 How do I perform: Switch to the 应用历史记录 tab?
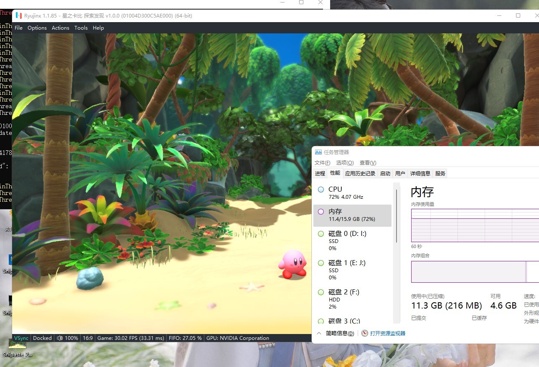click(x=360, y=174)
